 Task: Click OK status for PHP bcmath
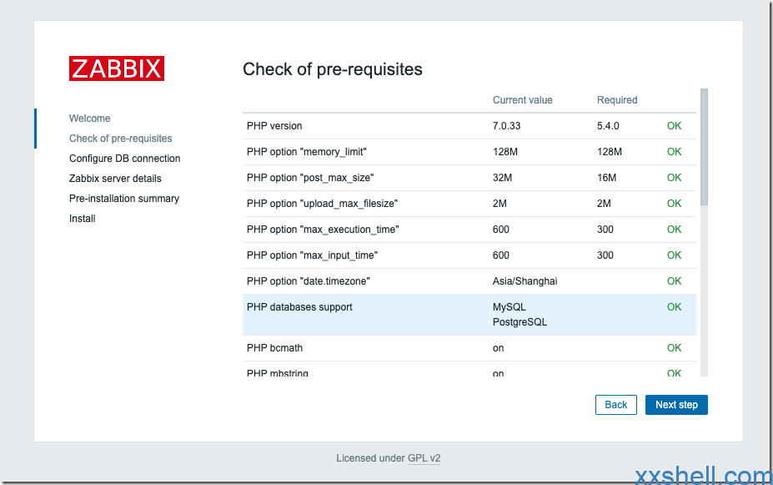pyautogui.click(x=674, y=348)
